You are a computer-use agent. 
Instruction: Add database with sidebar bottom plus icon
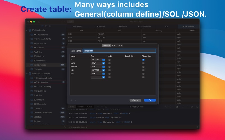coord(28,127)
